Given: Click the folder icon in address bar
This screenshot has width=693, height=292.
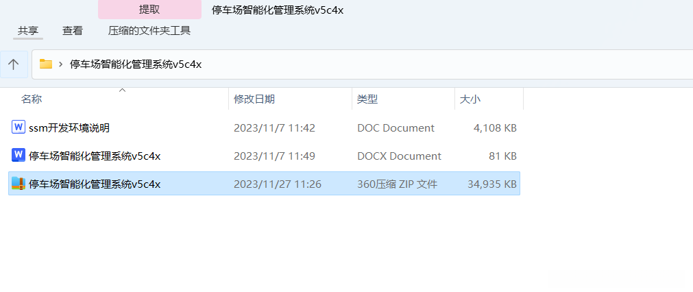Looking at the screenshot, I should [x=46, y=64].
